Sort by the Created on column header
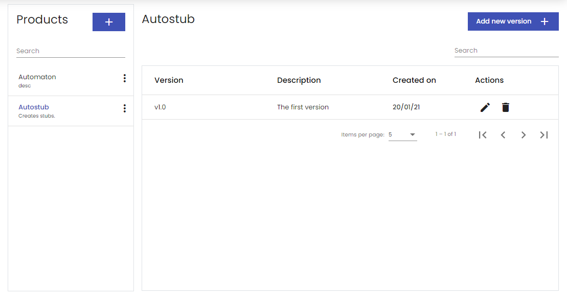This screenshot has height=299, width=567. coord(414,80)
